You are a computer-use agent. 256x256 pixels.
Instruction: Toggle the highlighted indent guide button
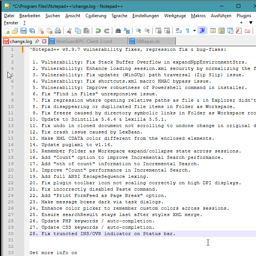pyautogui.click(x=202, y=31)
